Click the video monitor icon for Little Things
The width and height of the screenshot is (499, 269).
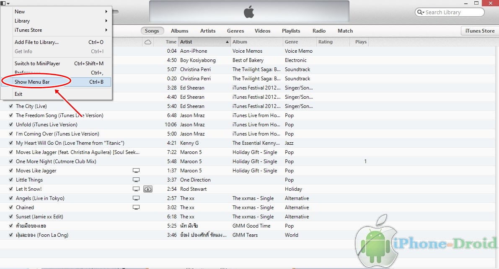pos(136,180)
